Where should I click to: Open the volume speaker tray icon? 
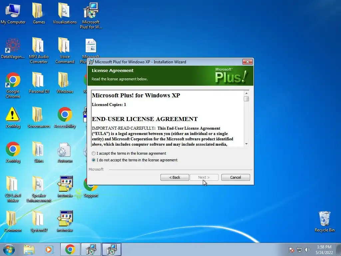[307, 250]
